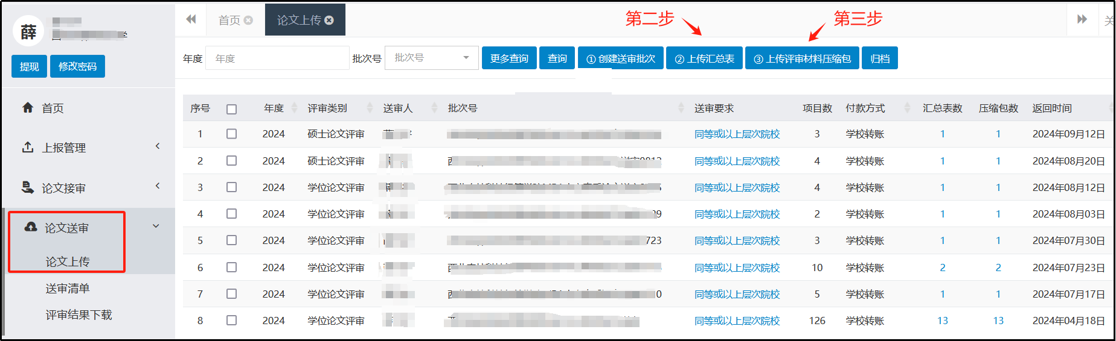Viewport: 1116px width, 341px height.
Task: Sort by the 送审人 column arrows
Action: [434, 108]
